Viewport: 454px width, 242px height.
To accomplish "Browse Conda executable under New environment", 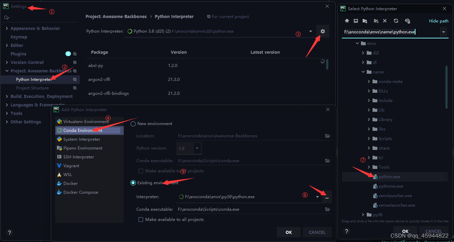I will 328,161.
